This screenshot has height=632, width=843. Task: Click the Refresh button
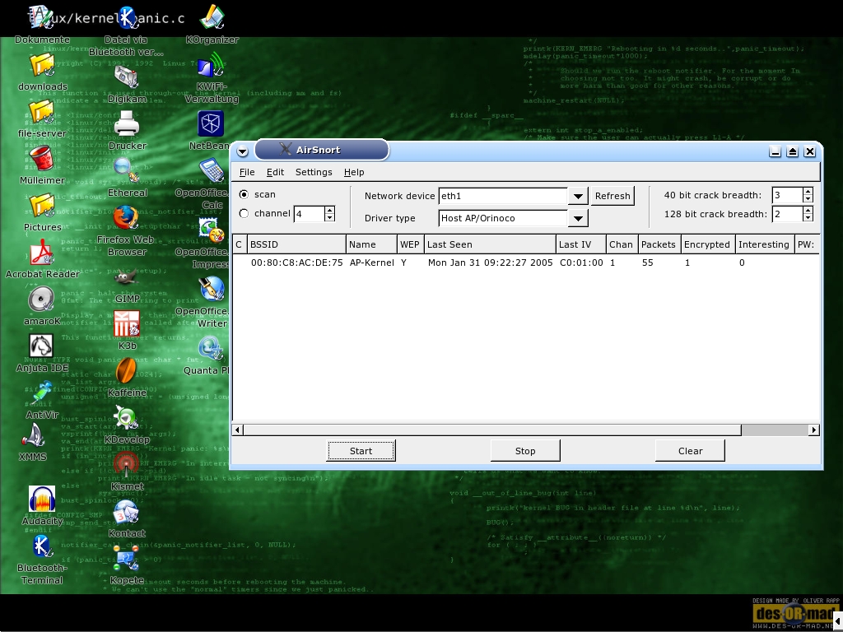coord(612,196)
